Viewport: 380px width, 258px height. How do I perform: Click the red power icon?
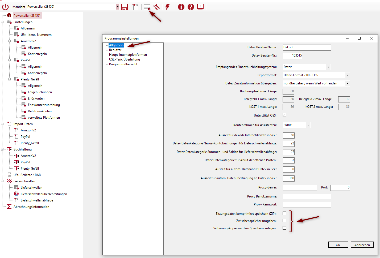(x=5, y=7)
